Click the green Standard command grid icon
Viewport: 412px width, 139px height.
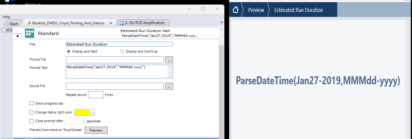pos(30,33)
